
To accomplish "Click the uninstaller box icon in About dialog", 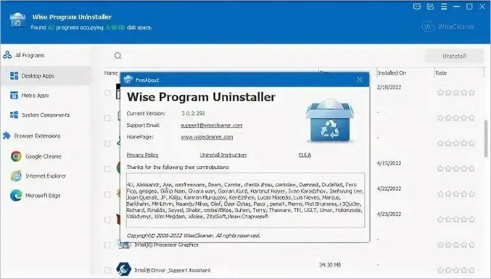I will 330,120.
